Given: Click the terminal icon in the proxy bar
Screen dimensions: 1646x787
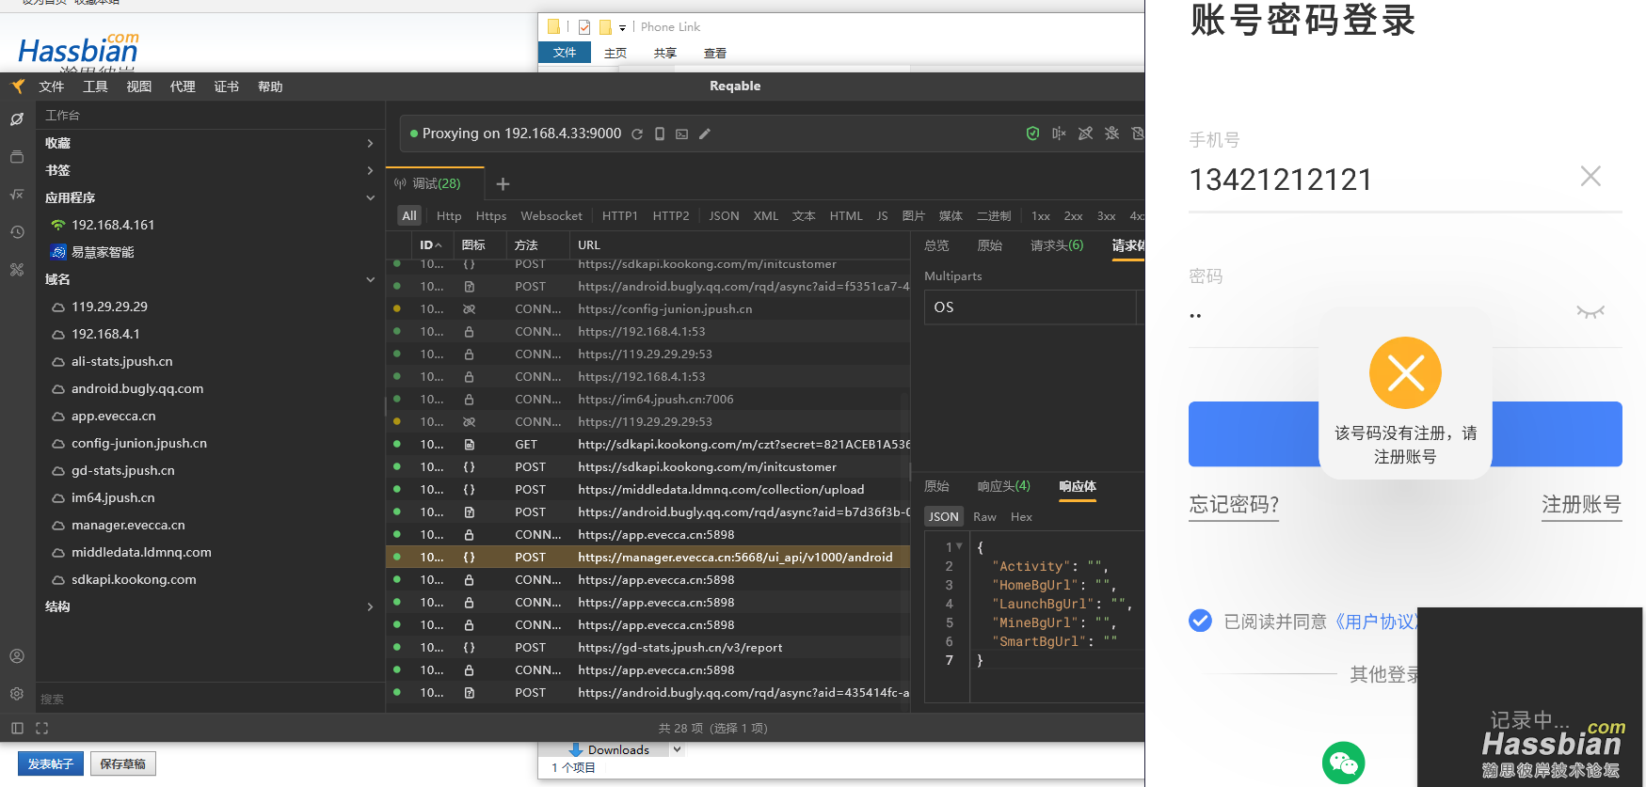Looking at the screenshot, I should click(682, 134).
